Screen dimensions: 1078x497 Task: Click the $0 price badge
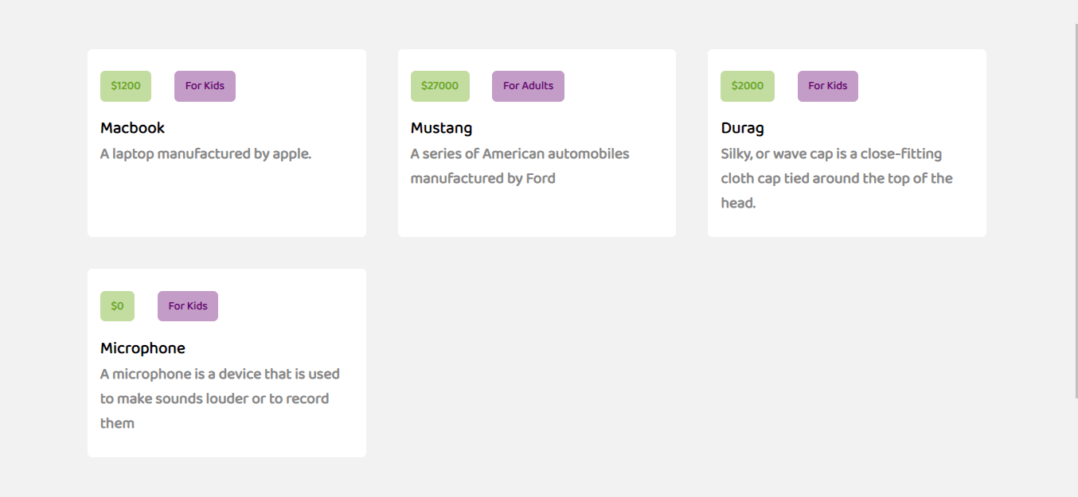tap(117, 306)
